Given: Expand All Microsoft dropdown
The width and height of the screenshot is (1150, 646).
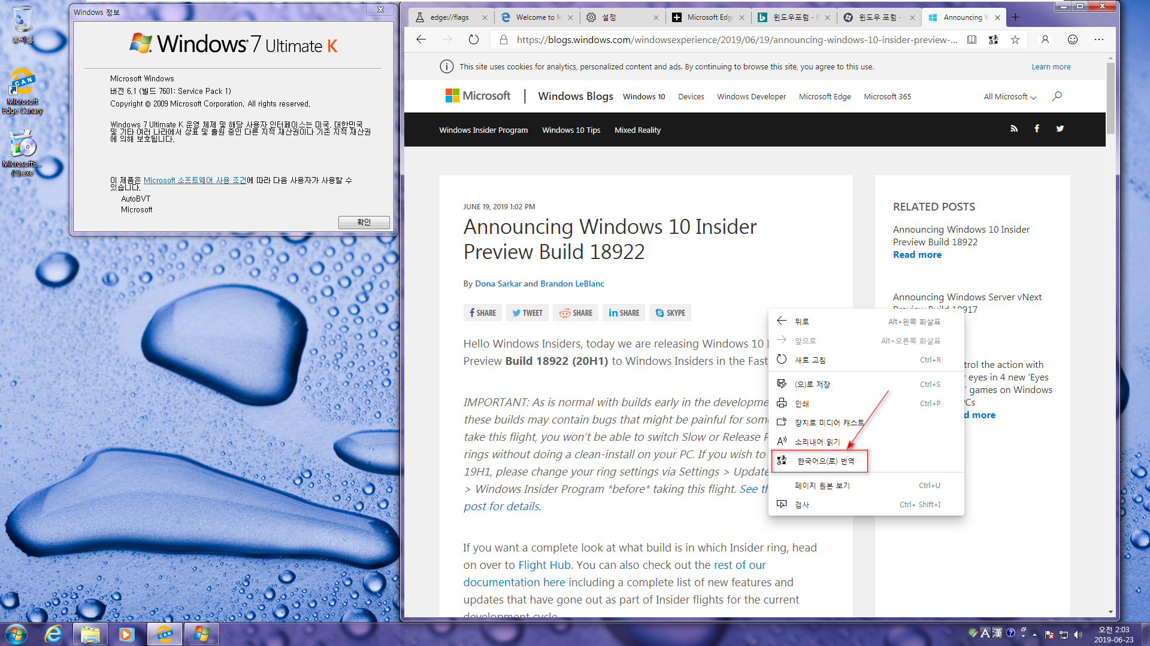Looking at the screenshot, I should point(1010,96).
